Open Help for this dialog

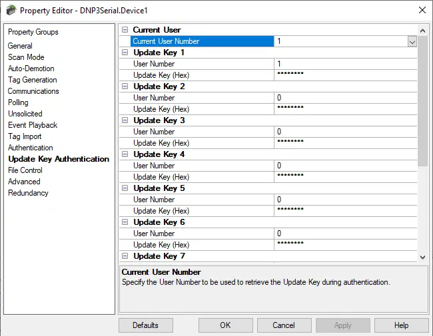pos(401,325)
